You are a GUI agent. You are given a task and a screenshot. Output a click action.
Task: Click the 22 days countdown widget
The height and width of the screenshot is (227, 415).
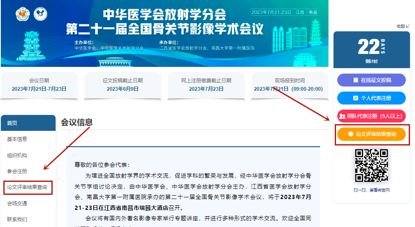click(371, 50)
